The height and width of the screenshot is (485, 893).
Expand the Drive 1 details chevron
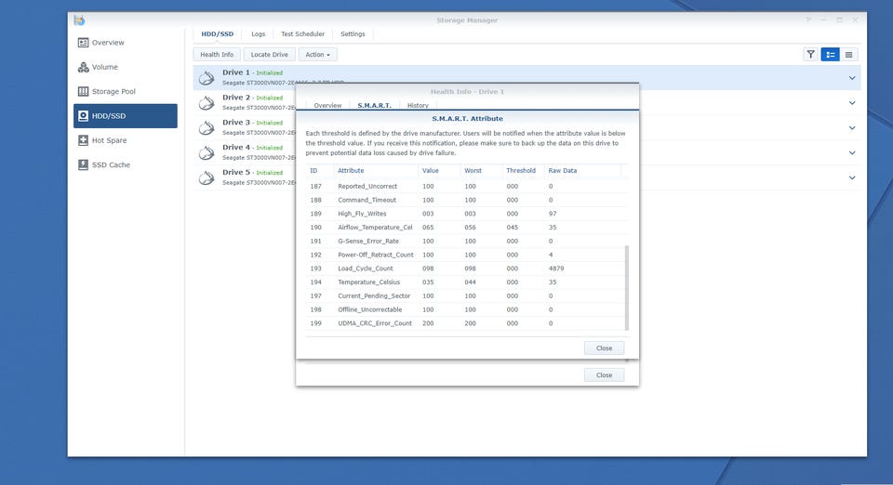(x=851, y=78)
